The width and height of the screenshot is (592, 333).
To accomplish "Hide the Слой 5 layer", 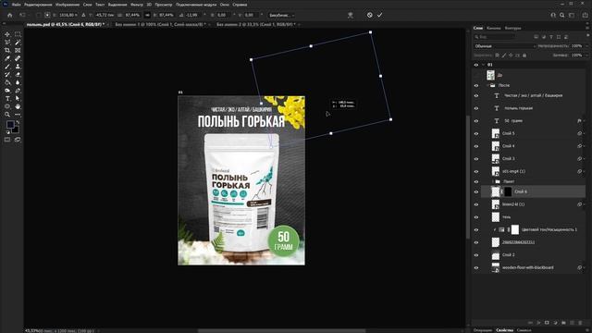I will click(x=476, y=133).
